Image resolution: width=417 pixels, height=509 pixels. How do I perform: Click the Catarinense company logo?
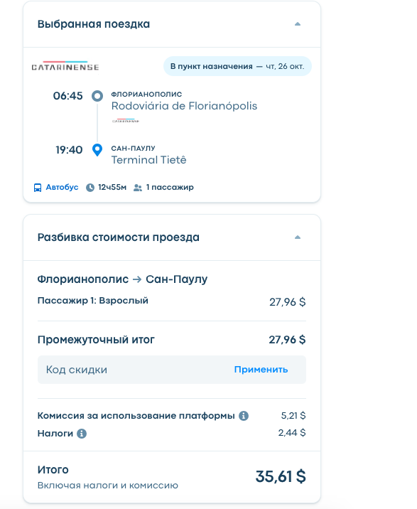coord(65,66)
